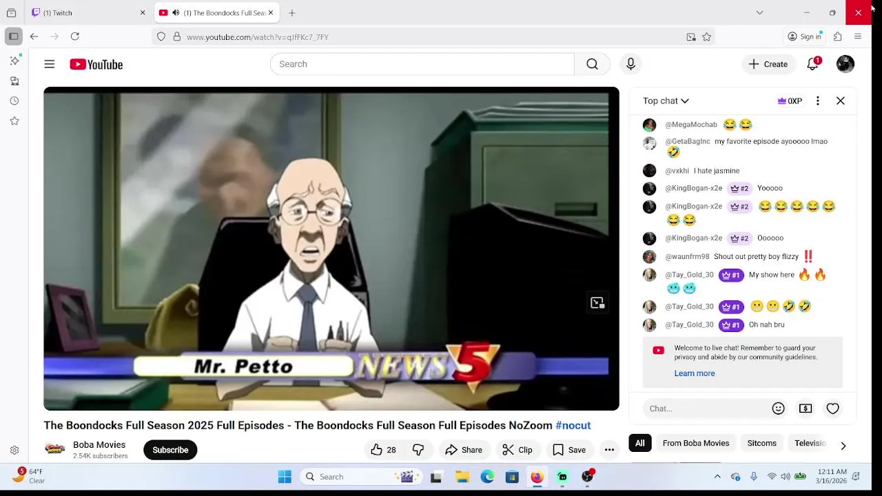Subscribe to Boba Movies channel
Image resolution: width=882 pixels, height=496 pixels.
point(170,450)
